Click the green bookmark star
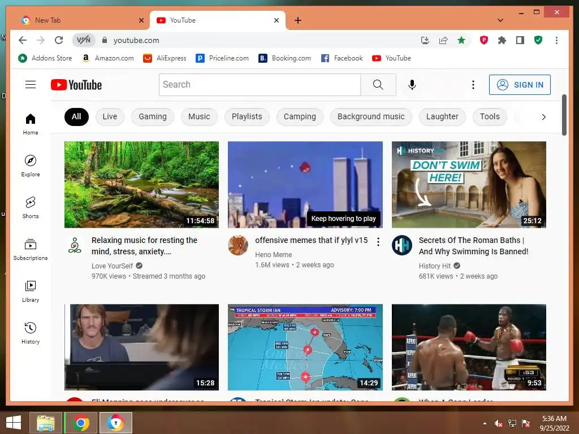Screen dimensions: 579x434 point(461,40)
